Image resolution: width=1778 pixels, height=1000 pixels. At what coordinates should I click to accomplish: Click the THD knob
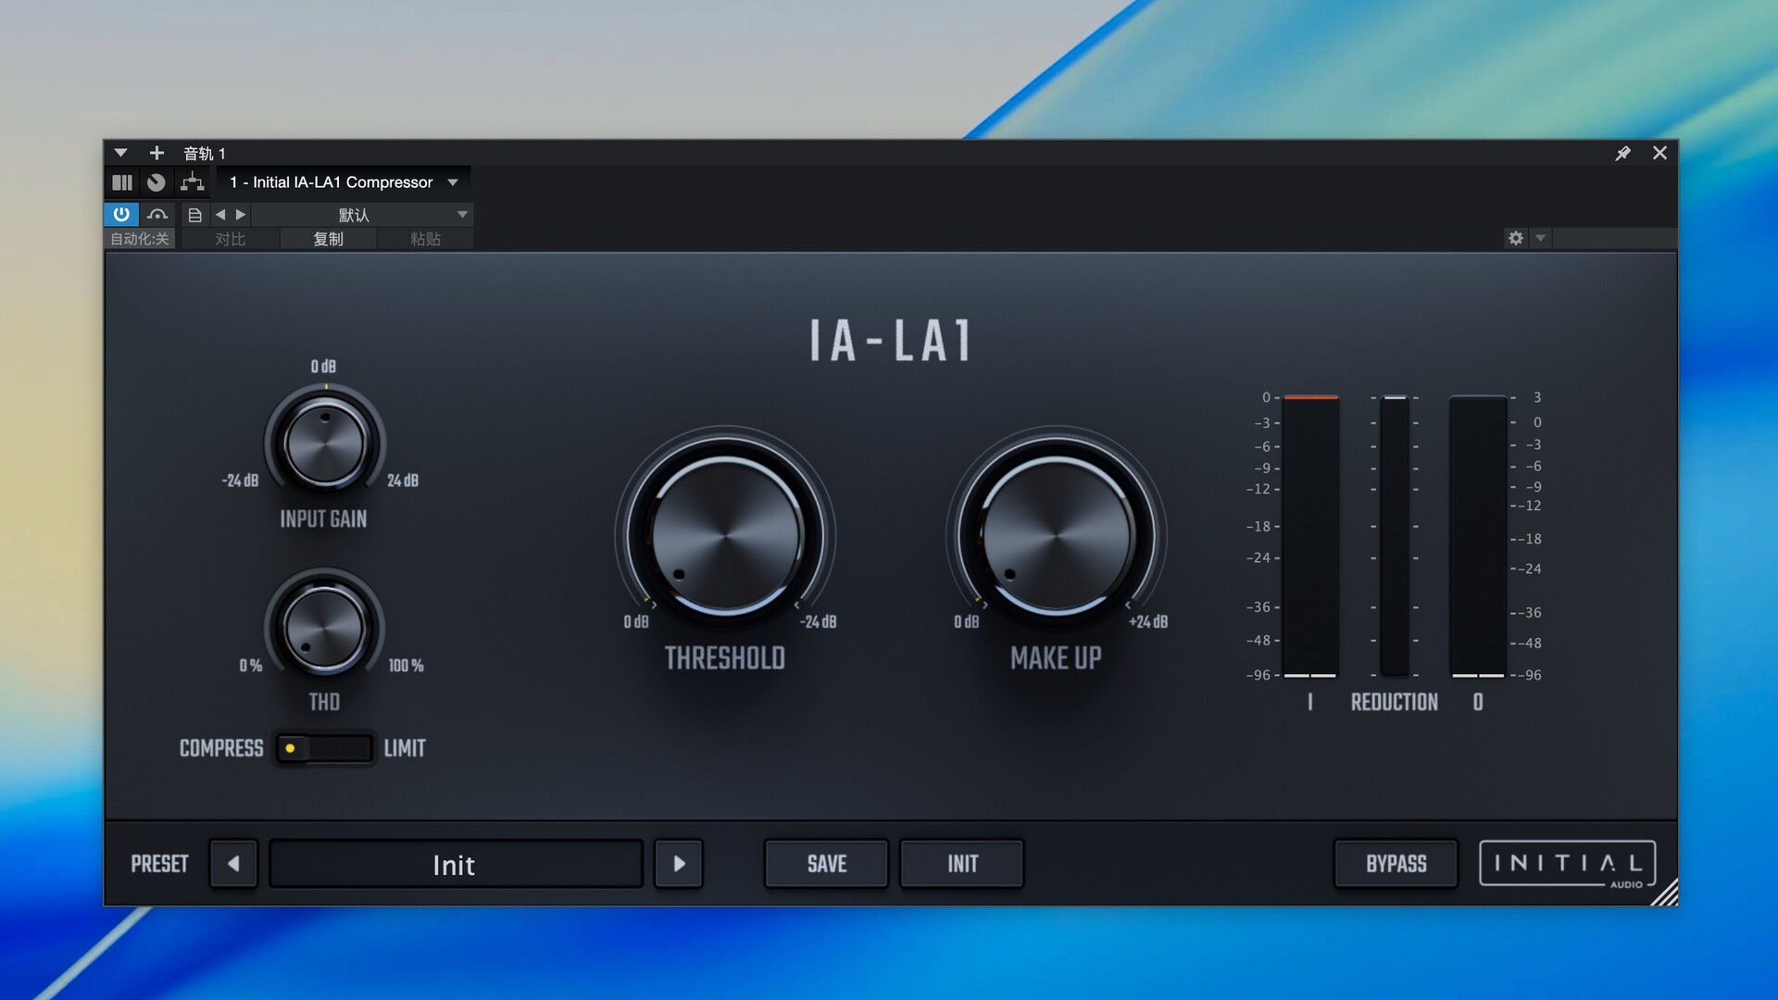coord(324,628)
